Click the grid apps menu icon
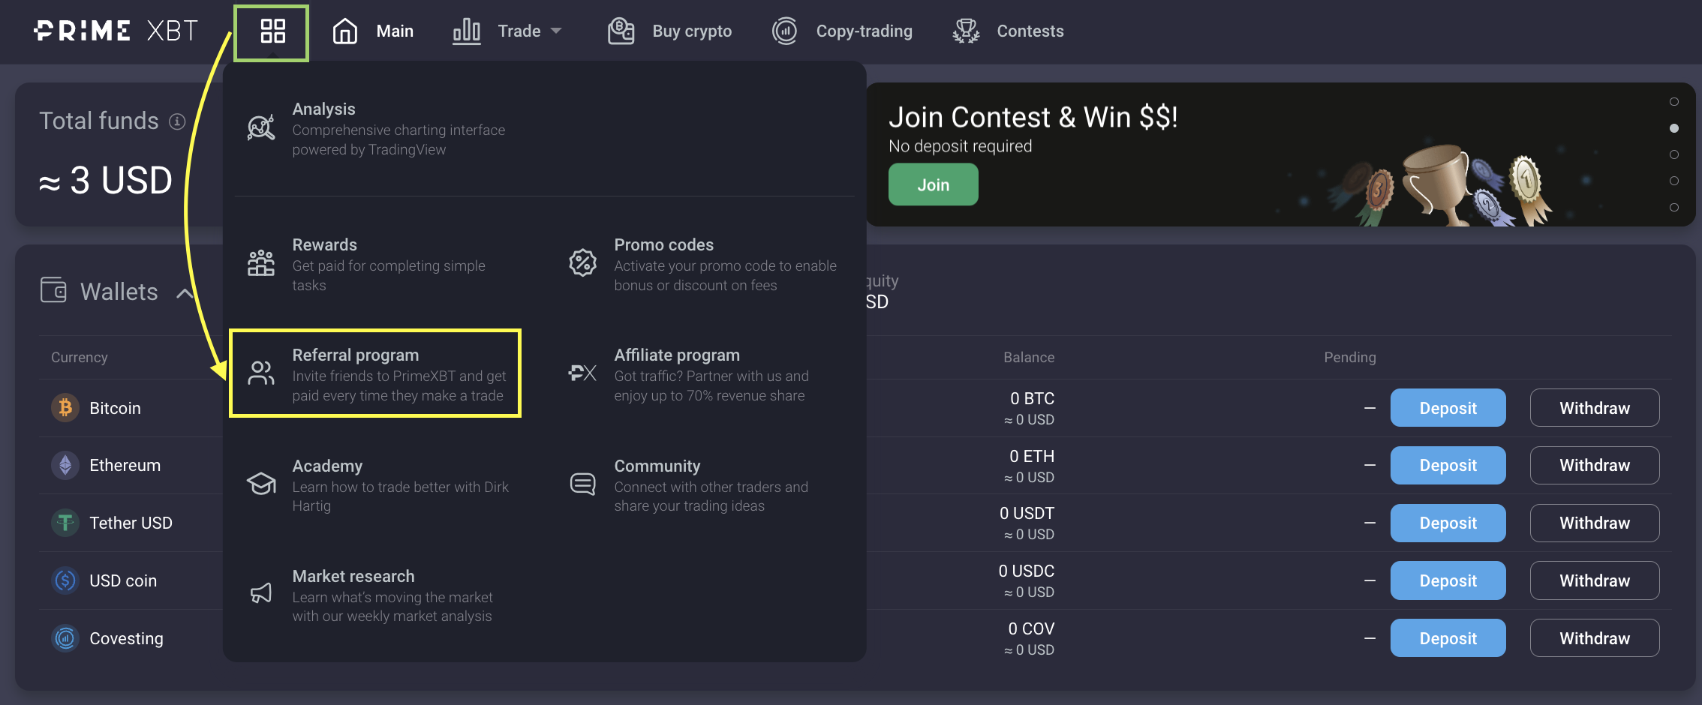The height and width of the screenshot is (705, 1702). 272,31
